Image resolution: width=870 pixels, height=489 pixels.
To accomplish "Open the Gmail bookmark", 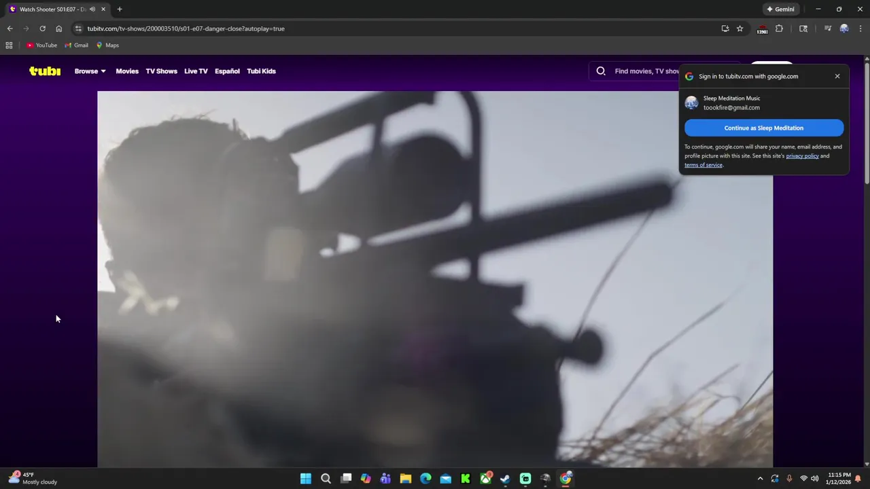I will coord(76,46).
